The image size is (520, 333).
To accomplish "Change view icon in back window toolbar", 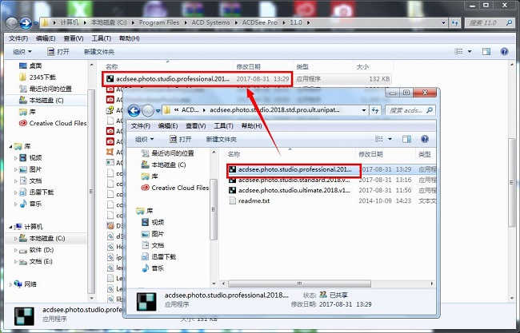I will (458, 51).
